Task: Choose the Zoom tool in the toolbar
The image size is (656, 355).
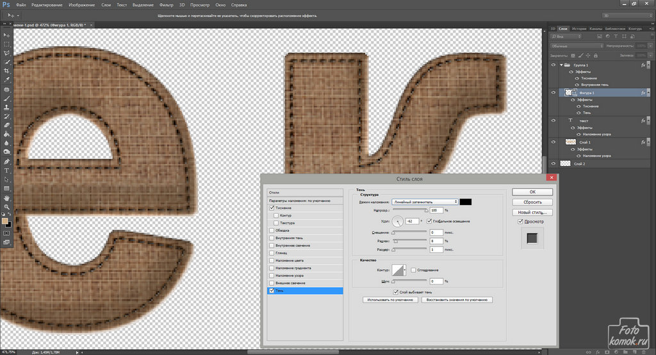Action: click(x=6, y=207)
